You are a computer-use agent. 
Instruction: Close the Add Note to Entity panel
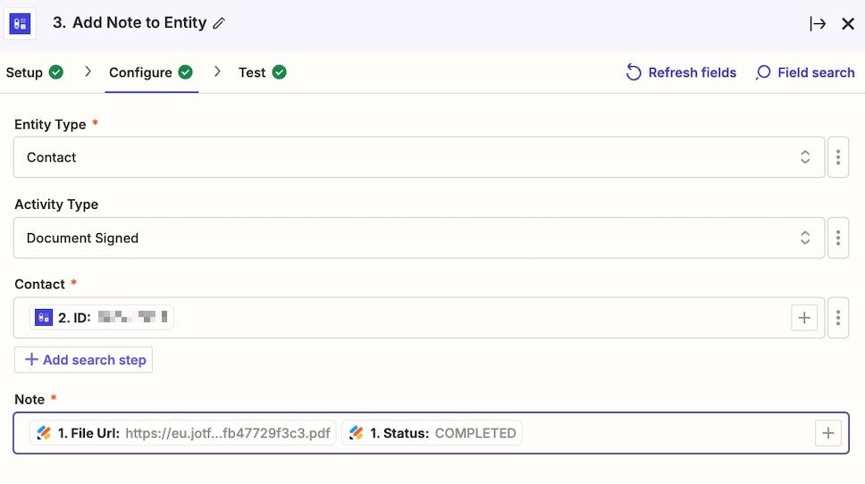pyautogui.click(x=848, y=24)
